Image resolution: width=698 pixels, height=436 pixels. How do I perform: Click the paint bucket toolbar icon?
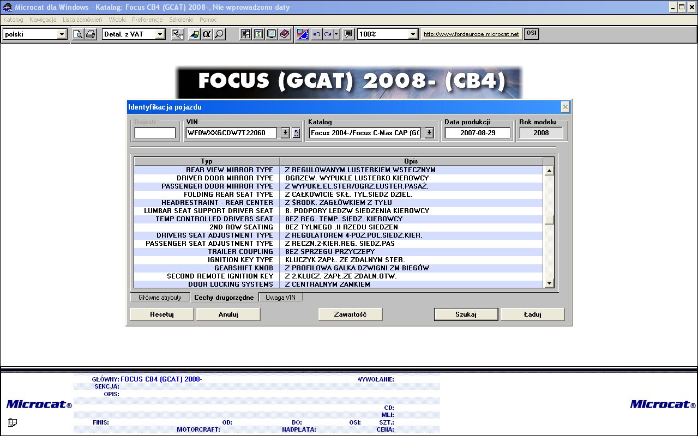[195, 34]
